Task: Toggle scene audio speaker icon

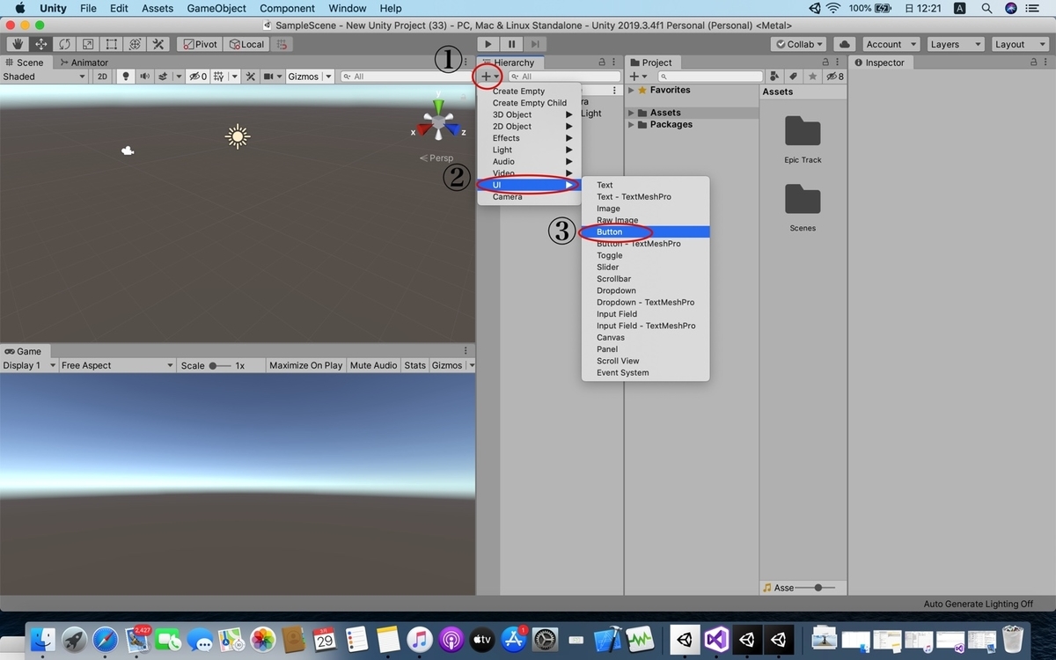Action: point(144,77)
